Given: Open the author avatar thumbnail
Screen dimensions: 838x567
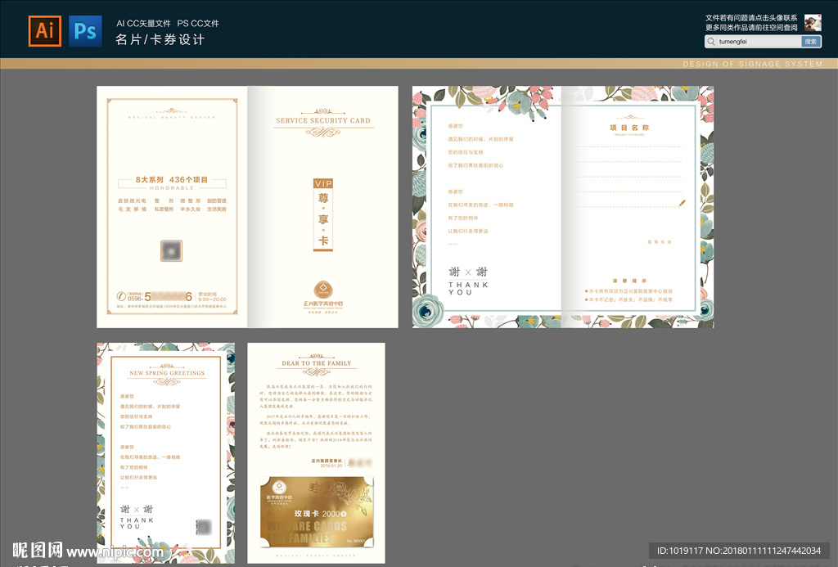Looking at the screenshot, I should click(x=813, y=22).
